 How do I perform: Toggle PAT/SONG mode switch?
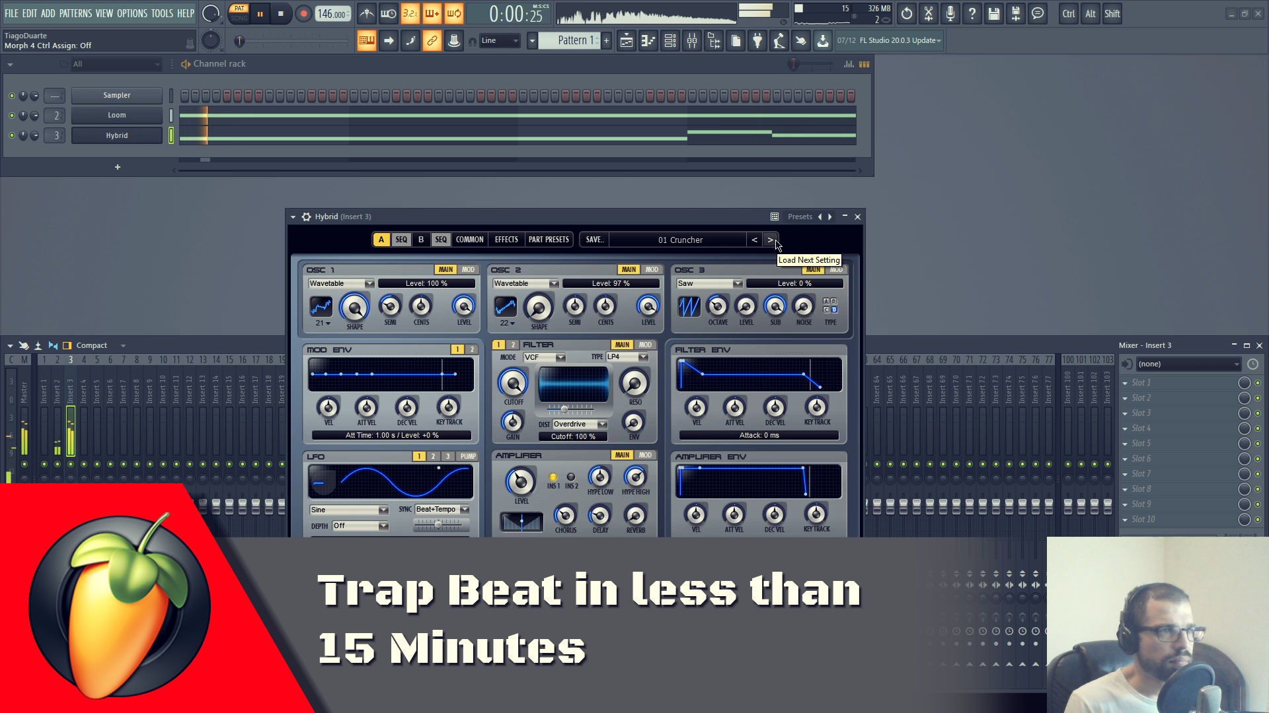(x=239, y=13)
